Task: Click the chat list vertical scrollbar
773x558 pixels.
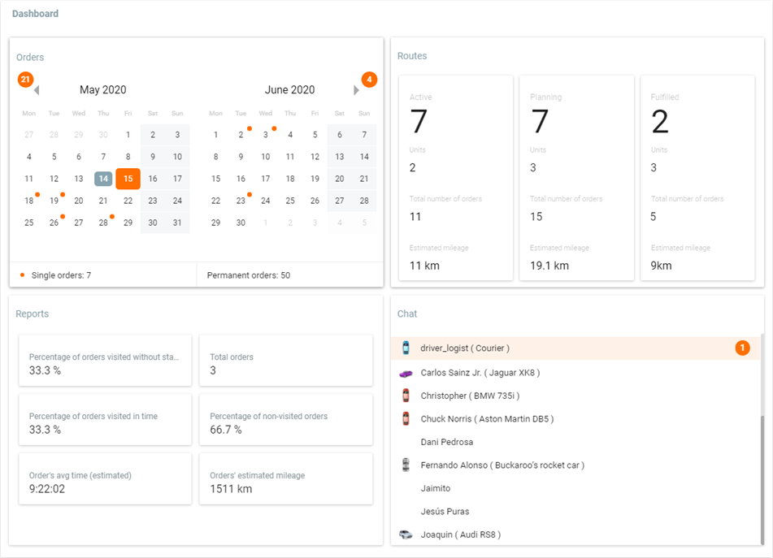Action: [762, 479]
